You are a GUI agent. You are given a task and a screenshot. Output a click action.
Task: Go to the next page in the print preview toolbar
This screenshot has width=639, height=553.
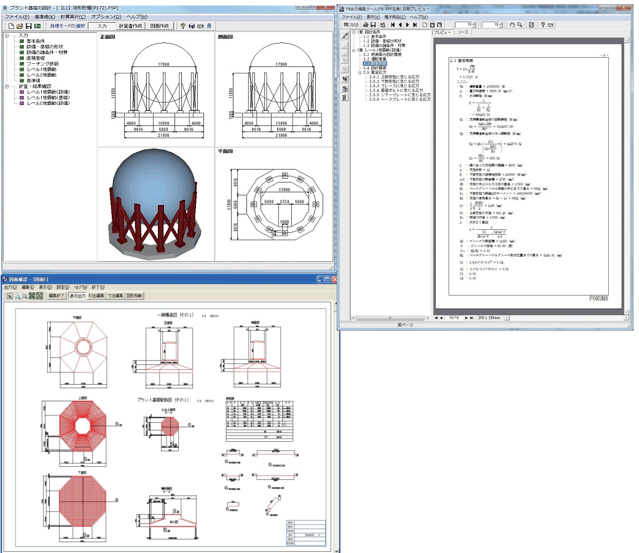click(407, 25)
